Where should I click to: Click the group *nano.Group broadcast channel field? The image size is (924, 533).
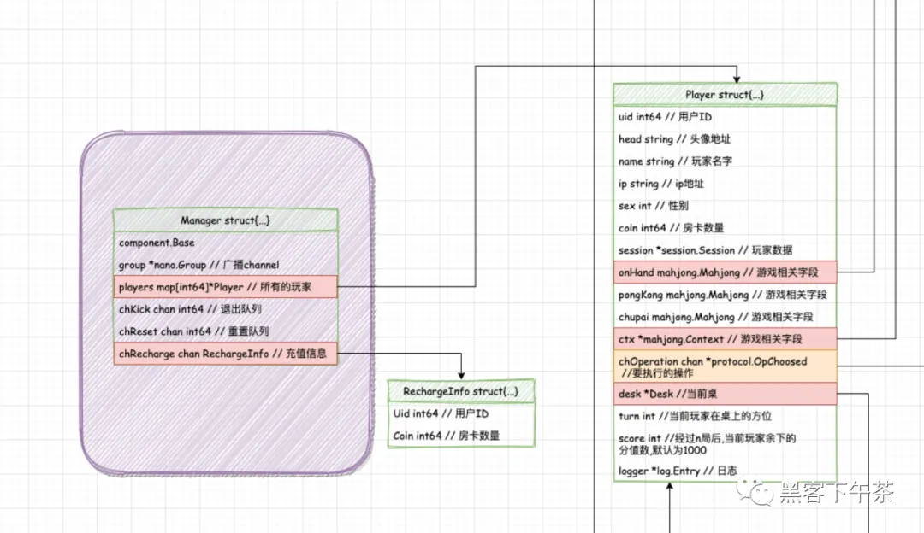pyautogui.click(x=226, y=265)
